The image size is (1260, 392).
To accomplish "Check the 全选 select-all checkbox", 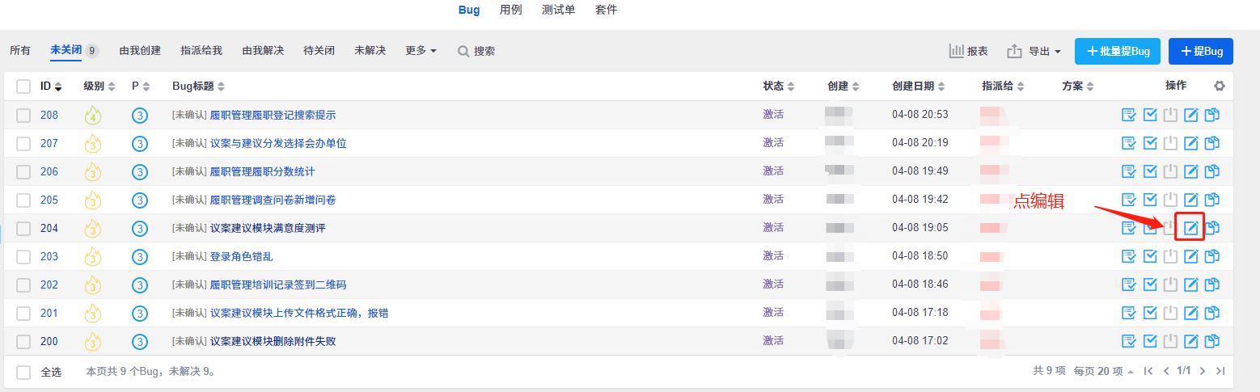I will tap(23, 372).
